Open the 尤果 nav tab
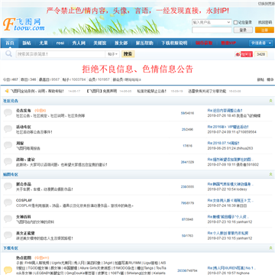 [44, 43]
